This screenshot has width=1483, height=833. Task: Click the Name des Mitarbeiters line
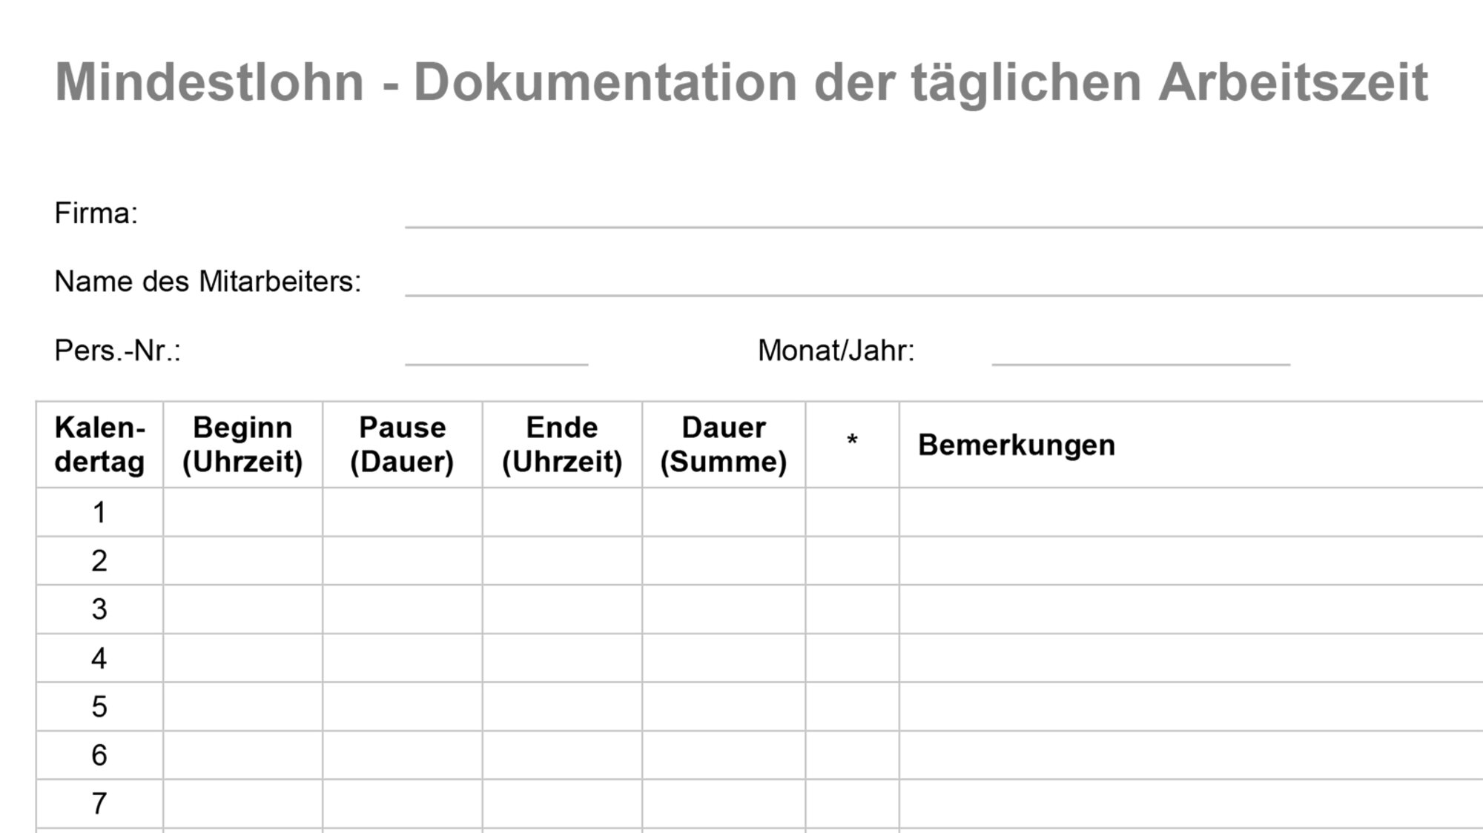pyautogui.click(x=943, y=282)
